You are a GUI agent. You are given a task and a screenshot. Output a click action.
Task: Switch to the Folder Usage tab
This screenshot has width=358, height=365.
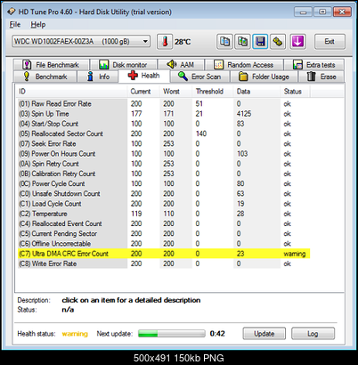point(264,77)
